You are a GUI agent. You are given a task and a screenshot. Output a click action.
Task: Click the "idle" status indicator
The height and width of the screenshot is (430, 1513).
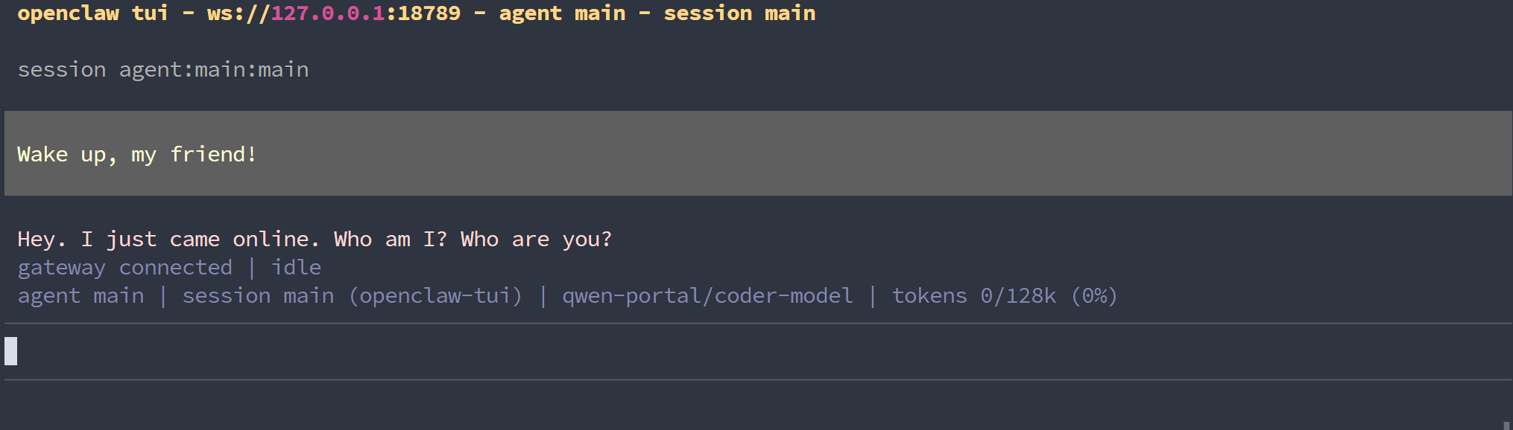click(x=296, y=268)
